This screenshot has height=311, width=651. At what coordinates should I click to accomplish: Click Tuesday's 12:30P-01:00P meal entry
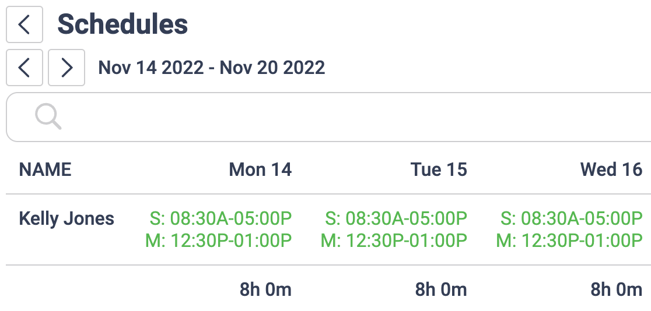pyautogui.click(x=394, y=240)
